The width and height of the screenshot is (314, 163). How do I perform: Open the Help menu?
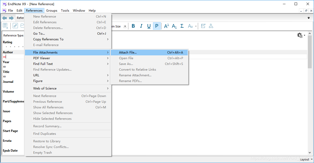click(x=92, y=11)
